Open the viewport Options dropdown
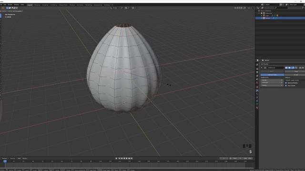 click(250, 8)
